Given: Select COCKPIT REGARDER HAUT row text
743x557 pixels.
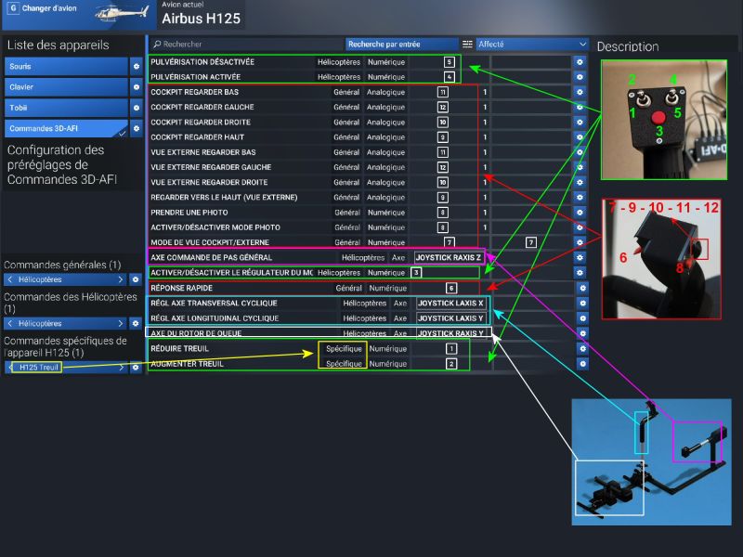Looking at the screenshot, I should point(197,136).
